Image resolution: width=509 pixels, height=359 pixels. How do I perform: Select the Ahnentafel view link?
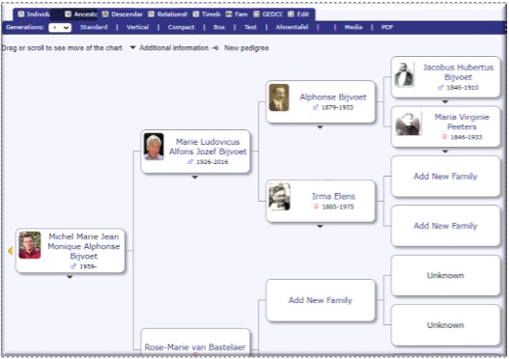(292, 27)
